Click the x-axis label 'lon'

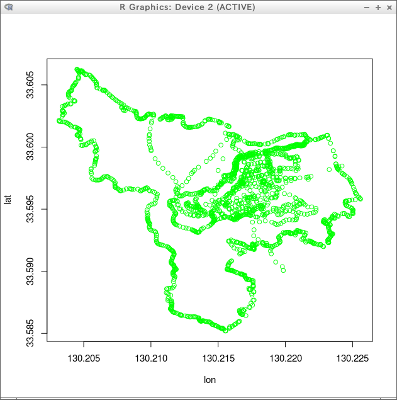click(x=210, y=380)
